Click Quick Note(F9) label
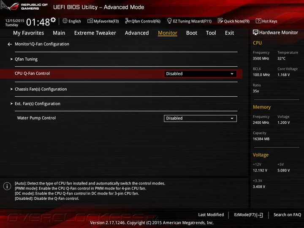Screen dimensions: 304x228 click(236, 21)
